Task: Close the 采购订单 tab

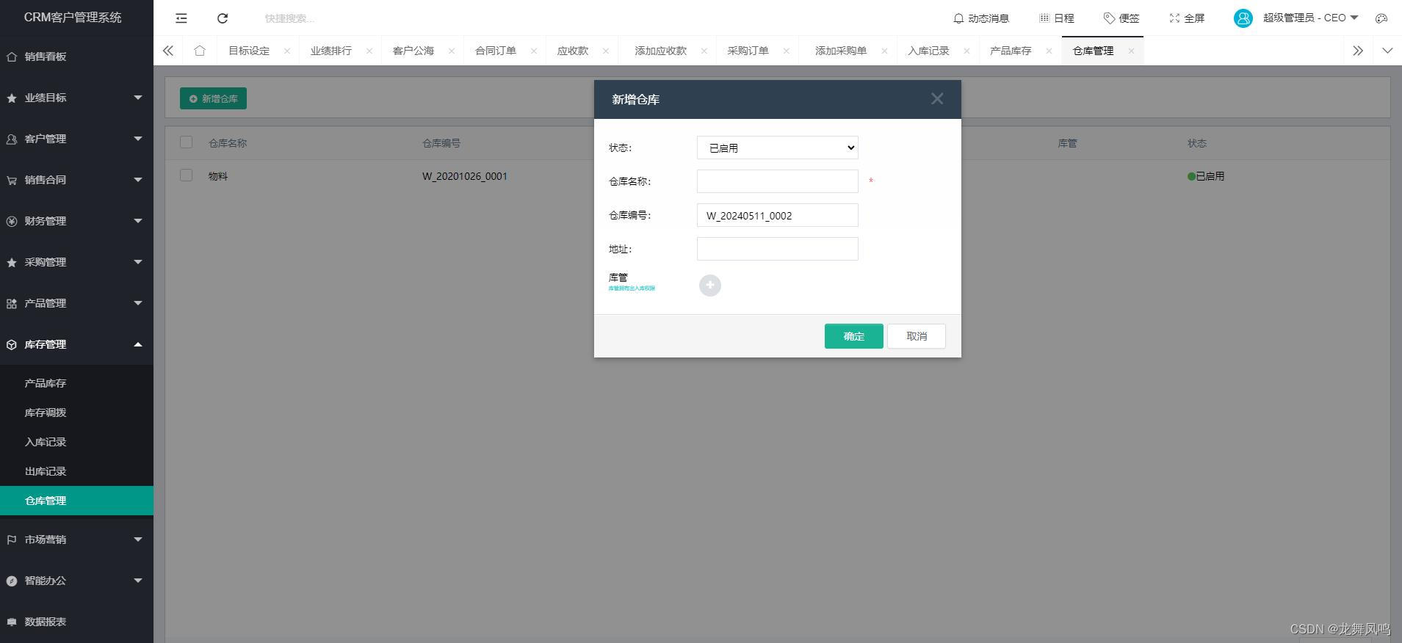Action: [787, 51]
